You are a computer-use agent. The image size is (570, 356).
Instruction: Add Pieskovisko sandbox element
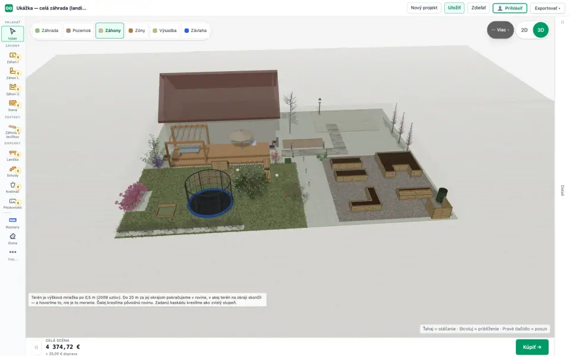[x=12, y=204]
